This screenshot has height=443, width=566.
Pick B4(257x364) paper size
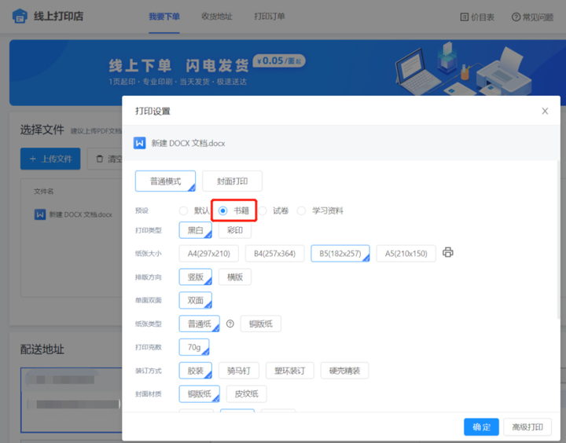(274, 254)
